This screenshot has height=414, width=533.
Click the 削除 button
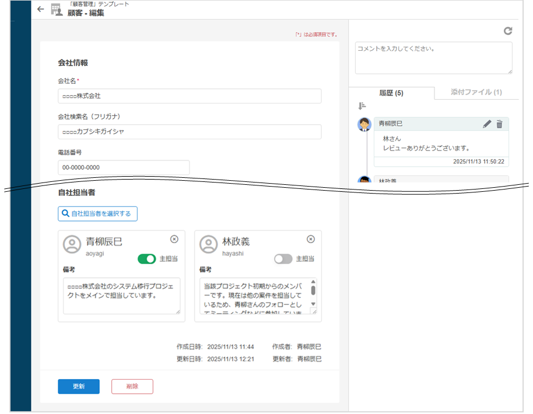point(132,386)
